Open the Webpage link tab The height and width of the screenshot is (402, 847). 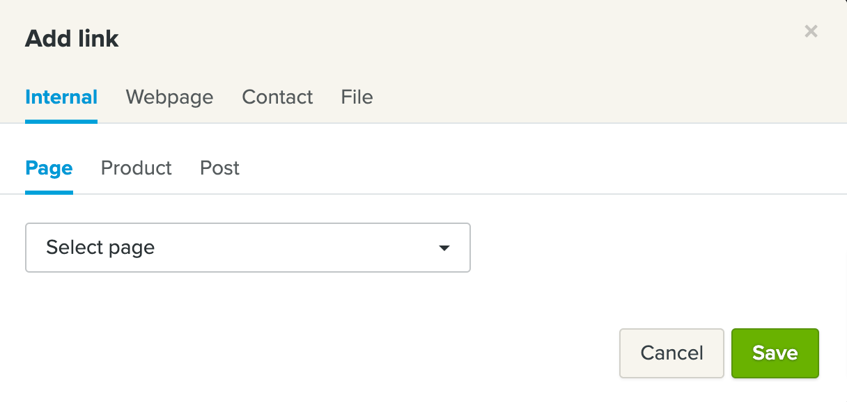[169, 97]
